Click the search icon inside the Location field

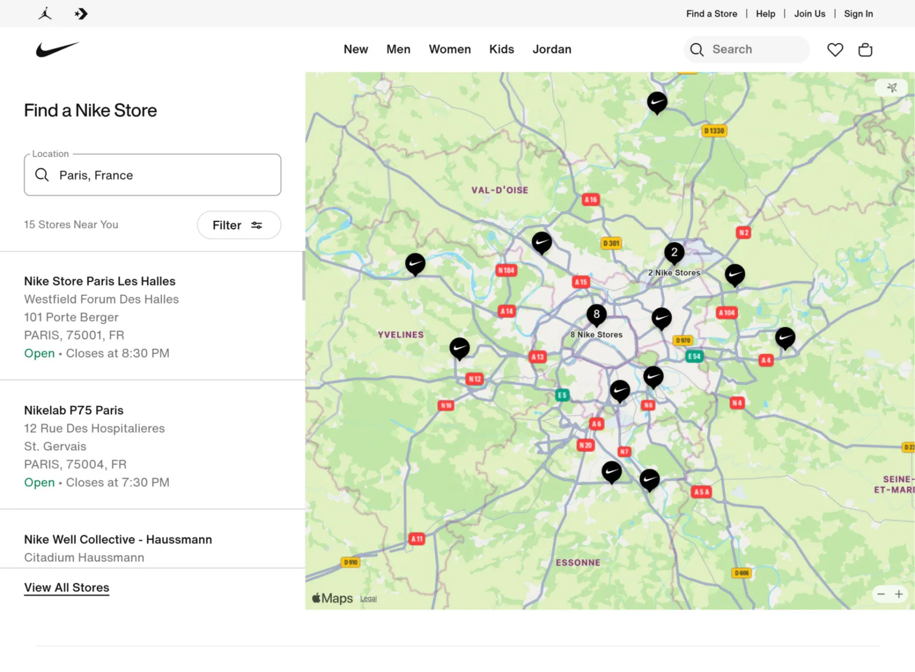coord(42,174)
